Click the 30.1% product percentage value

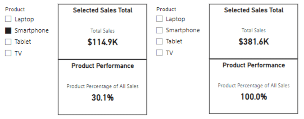tap(103, 98)
